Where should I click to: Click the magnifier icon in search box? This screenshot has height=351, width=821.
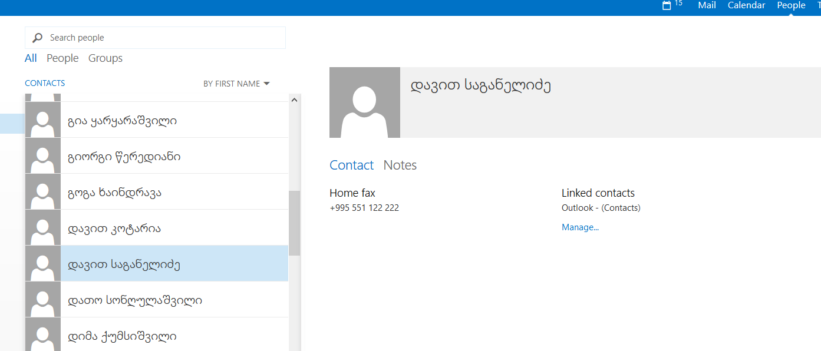pyautogui.click(x=38, y=38)
